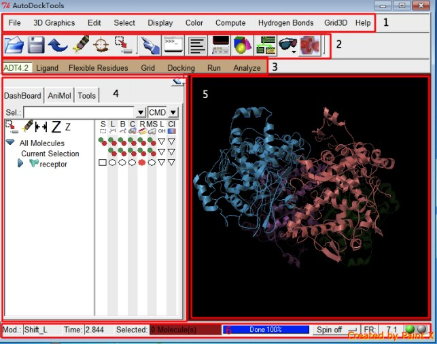Open All Molecules label menu triangle
This screenshot has width=437, height=344.
pos(162,141)
